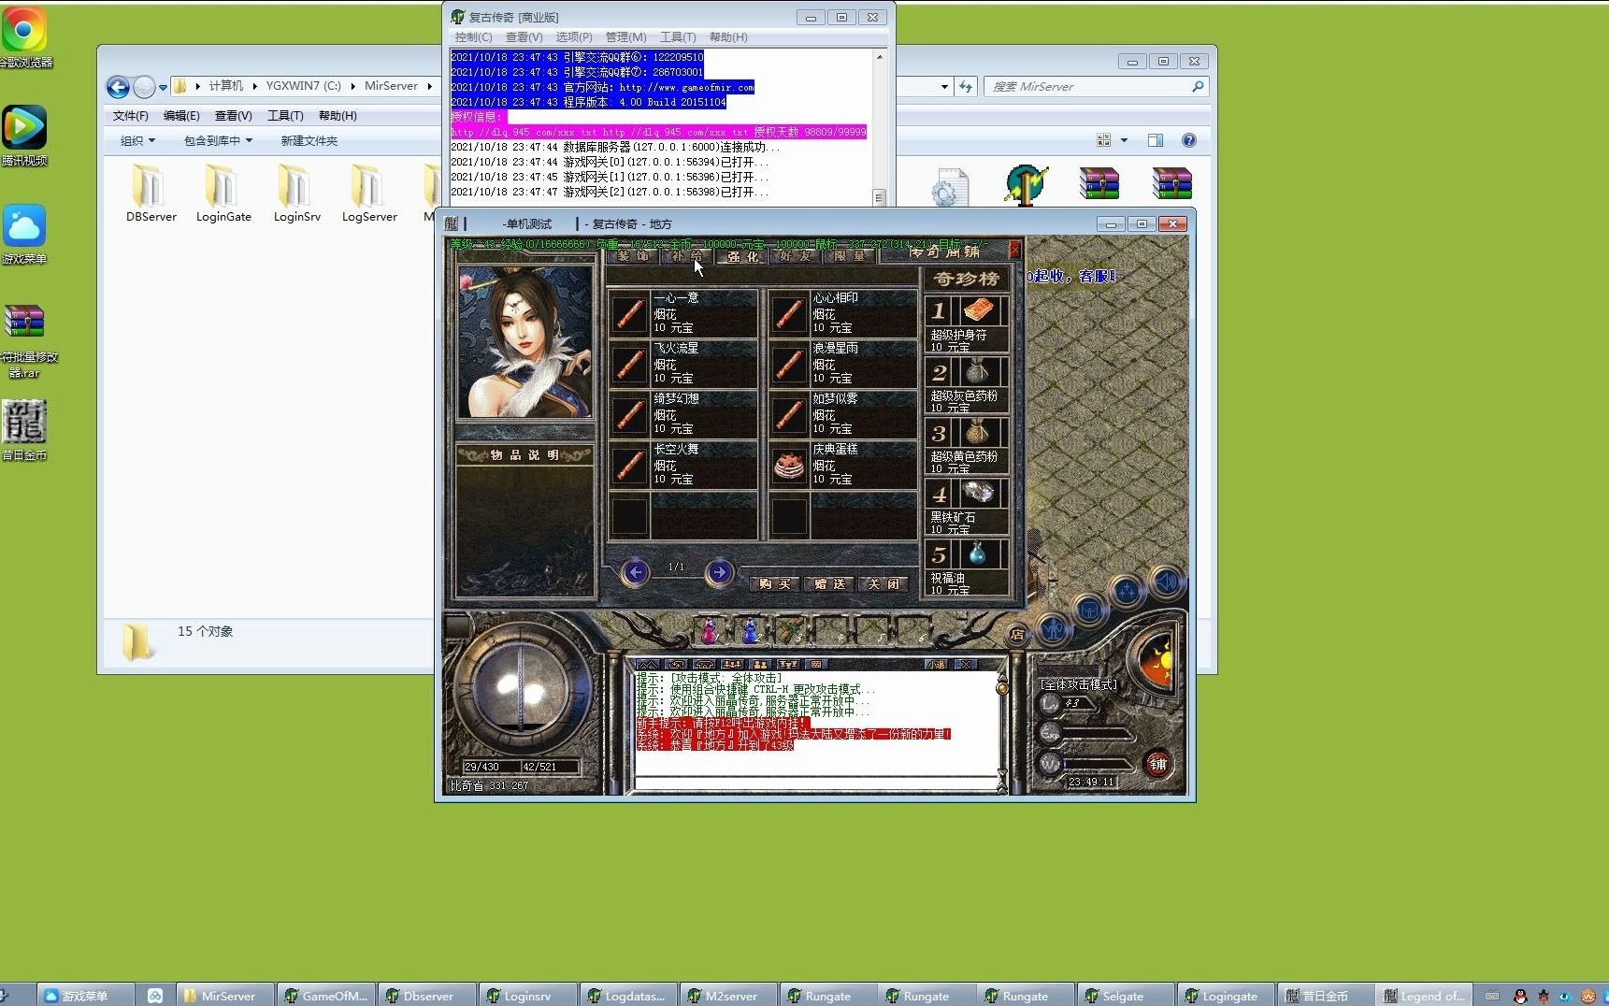This screenshot has width=1609, height=1006.
Task: Open 游戏菜单 cloud desktop icon
Action: pos(24,235)
